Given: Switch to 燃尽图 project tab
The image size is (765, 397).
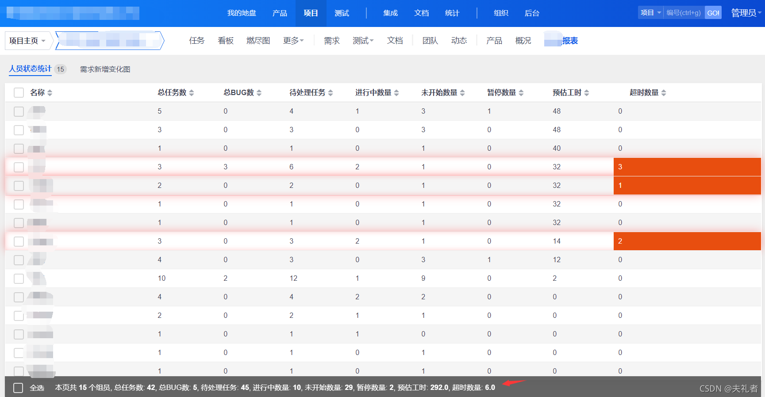Looking at the screenshot, I should pyautogui.click(x=258, y=41).
